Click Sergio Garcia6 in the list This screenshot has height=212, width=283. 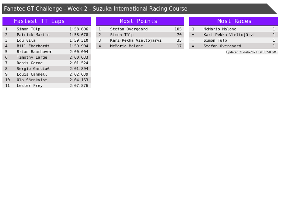[x=33, y=69]
